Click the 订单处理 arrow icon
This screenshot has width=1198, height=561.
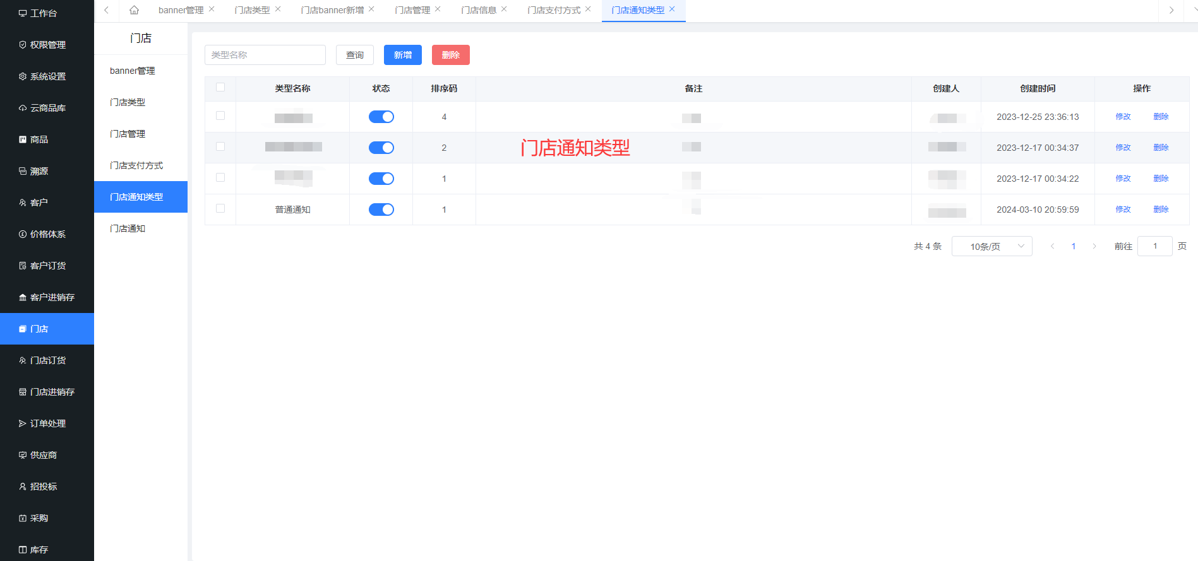coord(23,423)
